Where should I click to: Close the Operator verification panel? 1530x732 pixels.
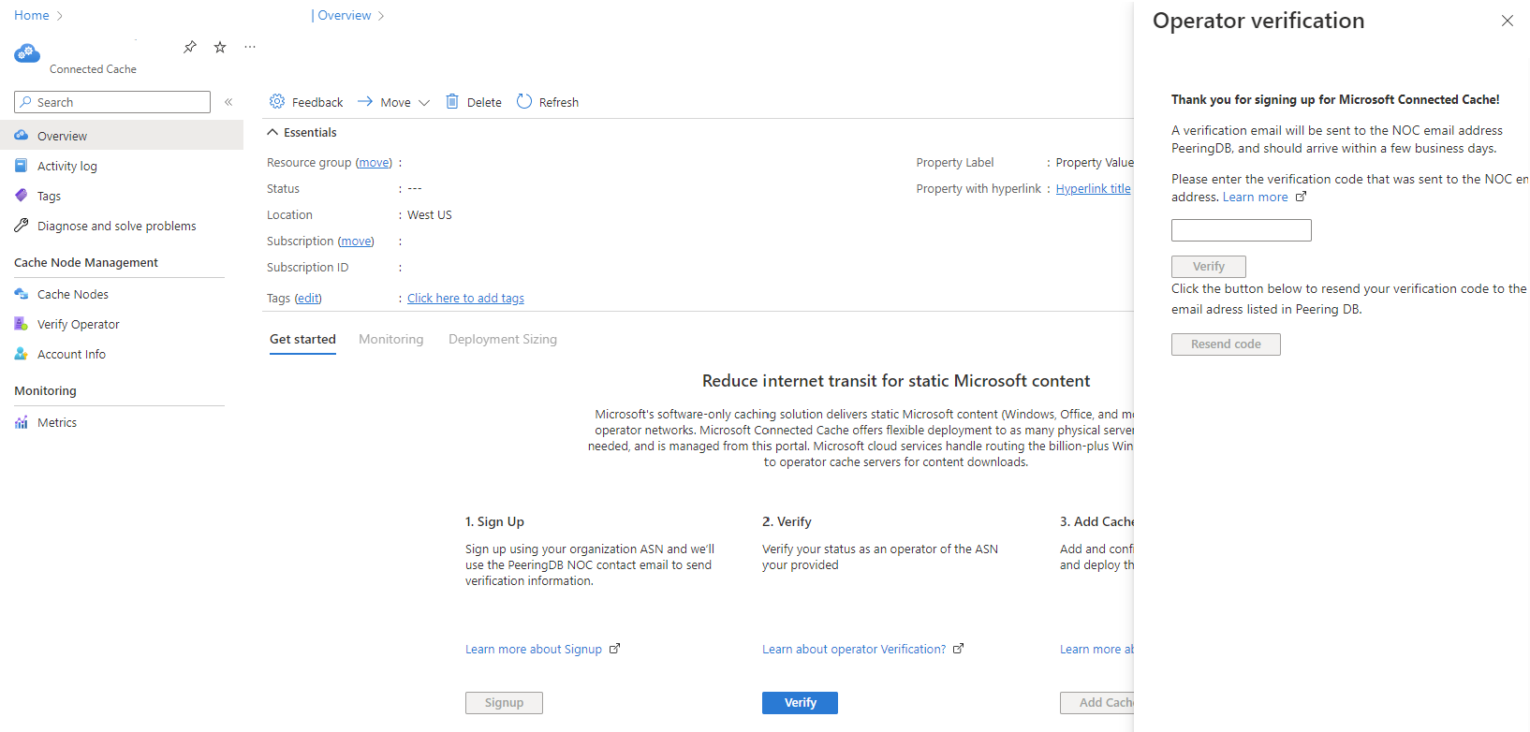[1507, 21]
